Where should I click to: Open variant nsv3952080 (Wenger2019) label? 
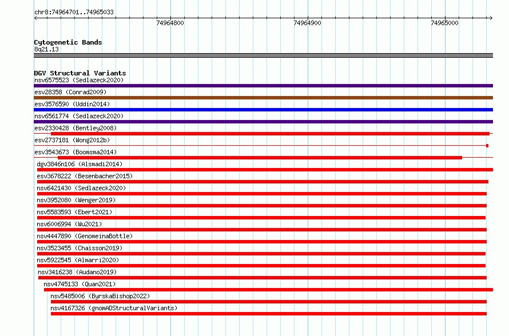[76, 200]
